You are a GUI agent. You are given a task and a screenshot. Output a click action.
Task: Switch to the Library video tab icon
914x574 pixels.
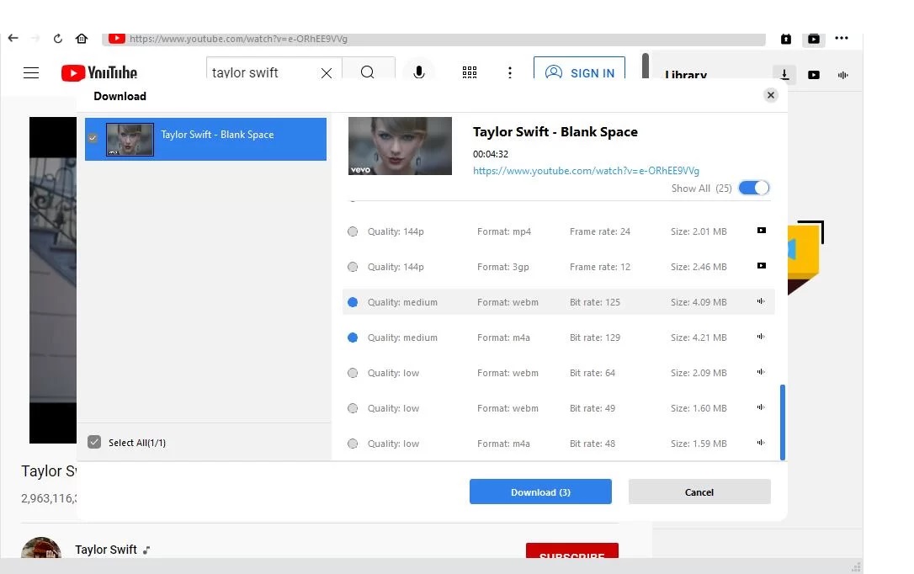pyautogui.click(x=814, y=75)
